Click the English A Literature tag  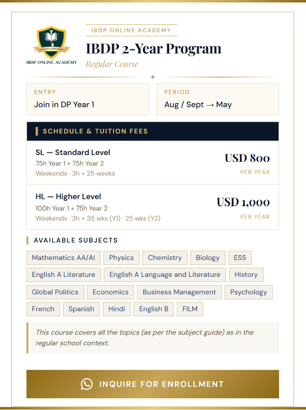[x=64, y=274]
